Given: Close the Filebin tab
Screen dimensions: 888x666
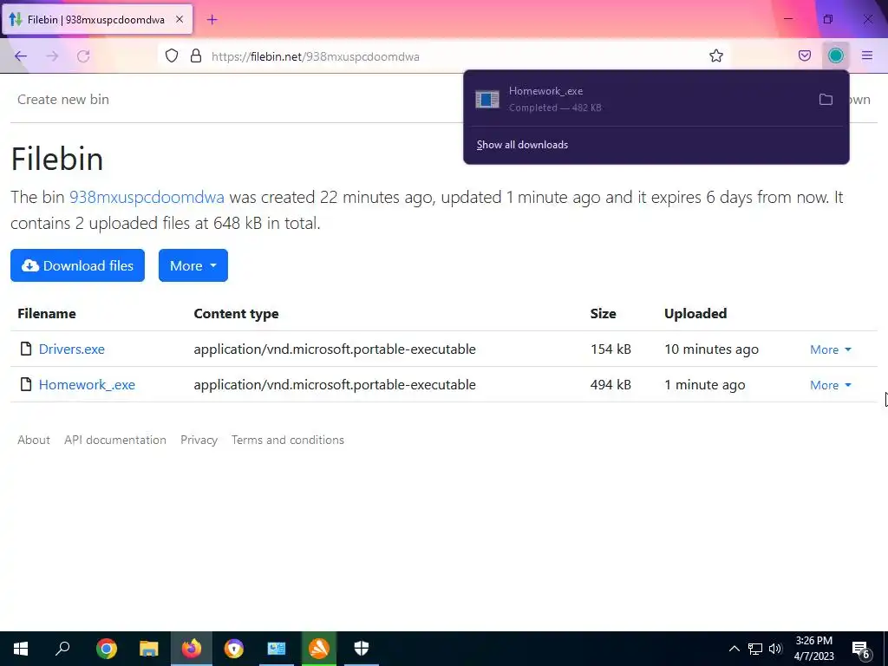Looking at the screenshot, I should click(x=179, y=19).
